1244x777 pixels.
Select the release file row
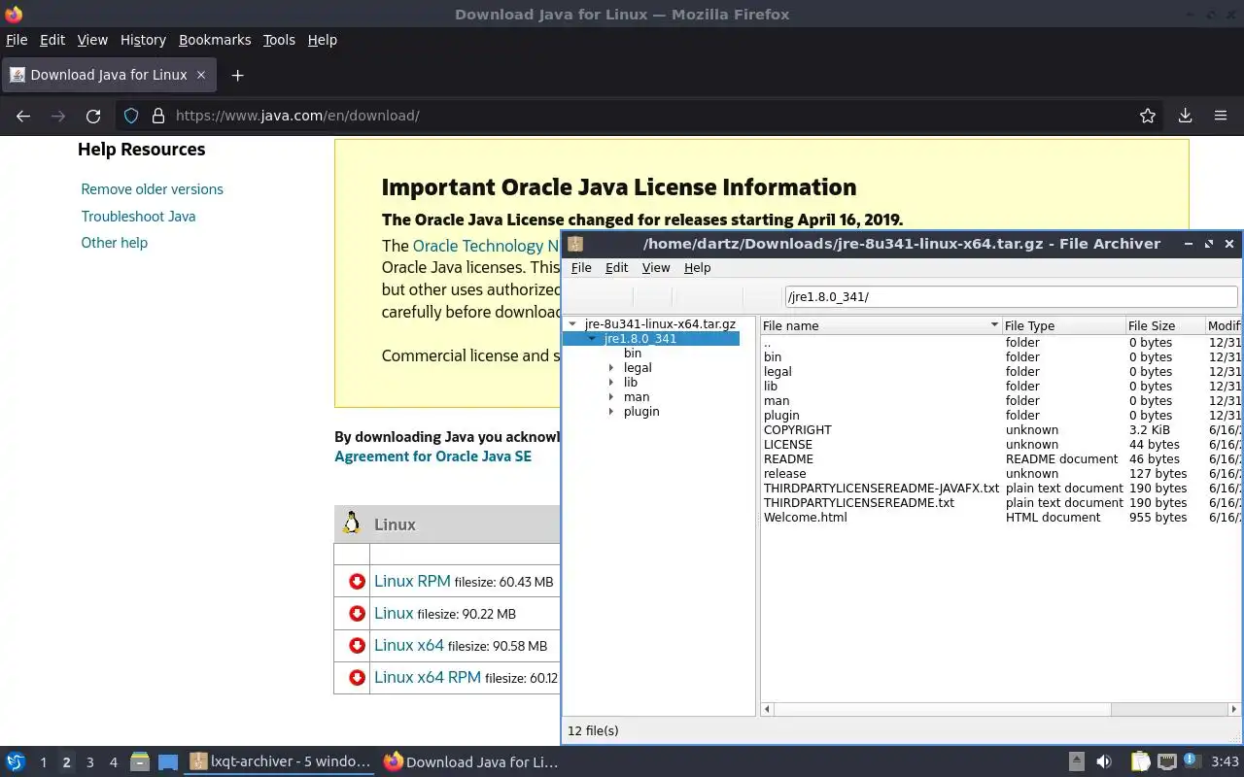pos(1001,474)
